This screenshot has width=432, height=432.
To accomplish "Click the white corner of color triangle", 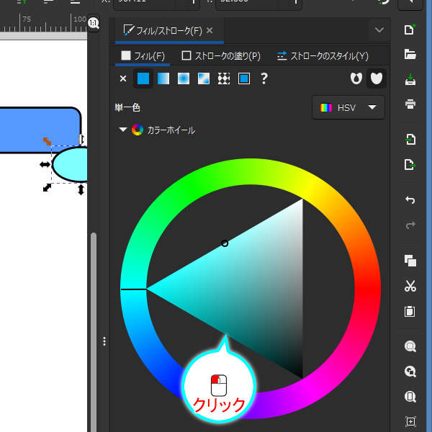I will pos(301,202).
